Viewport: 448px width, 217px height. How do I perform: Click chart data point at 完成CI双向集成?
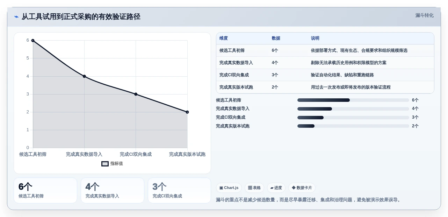pyautogui.click(x=136, y=94)
